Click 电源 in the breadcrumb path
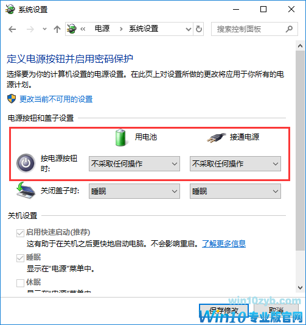The height and width of the screenshot is (325, 306). point(102,29)
